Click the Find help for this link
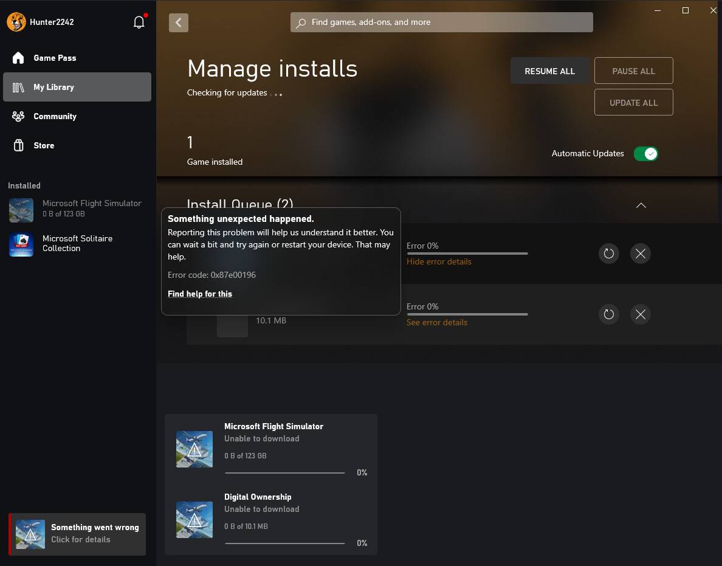Viewport: 722px width, 566px height. tap(200, 294)
